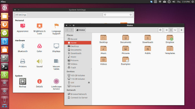Click Browse Network in sidebar
Screen dimensions: 195x109
[x=78, y=94]
